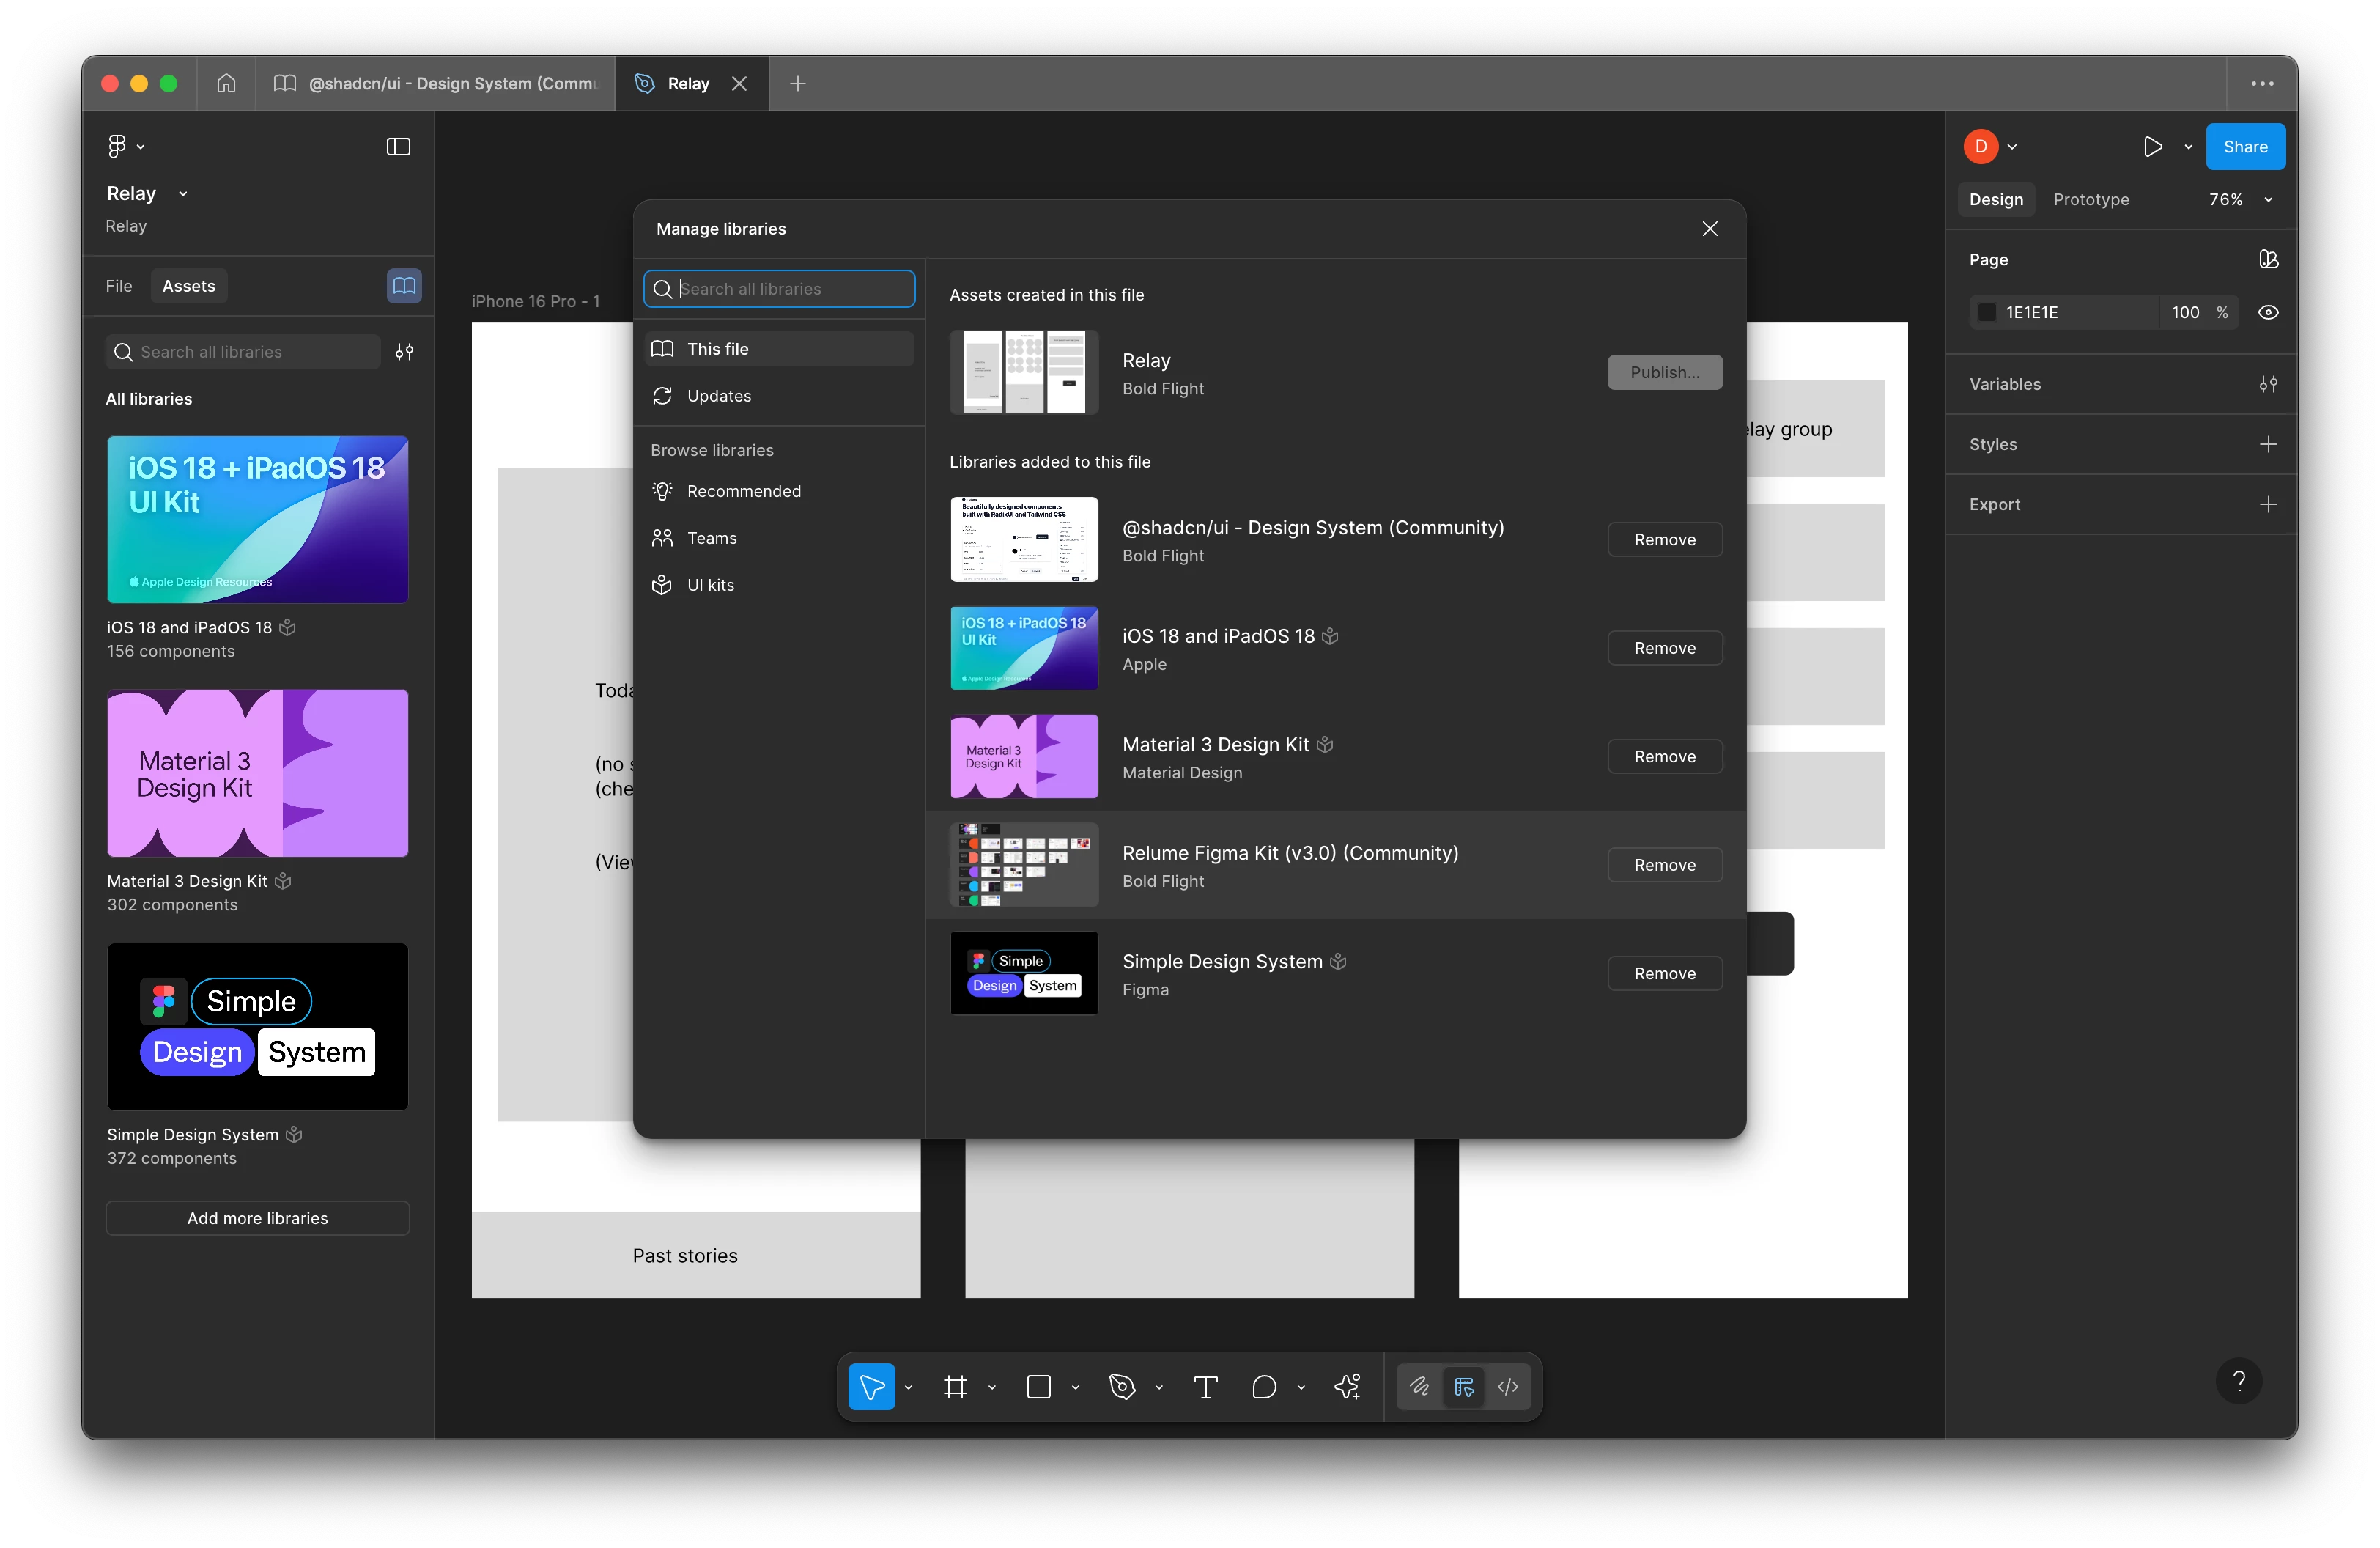Open the user avatar D dropdown
This screenshot has width=2380, height=1548.
pyautogui.click(x=1990, y=147)
